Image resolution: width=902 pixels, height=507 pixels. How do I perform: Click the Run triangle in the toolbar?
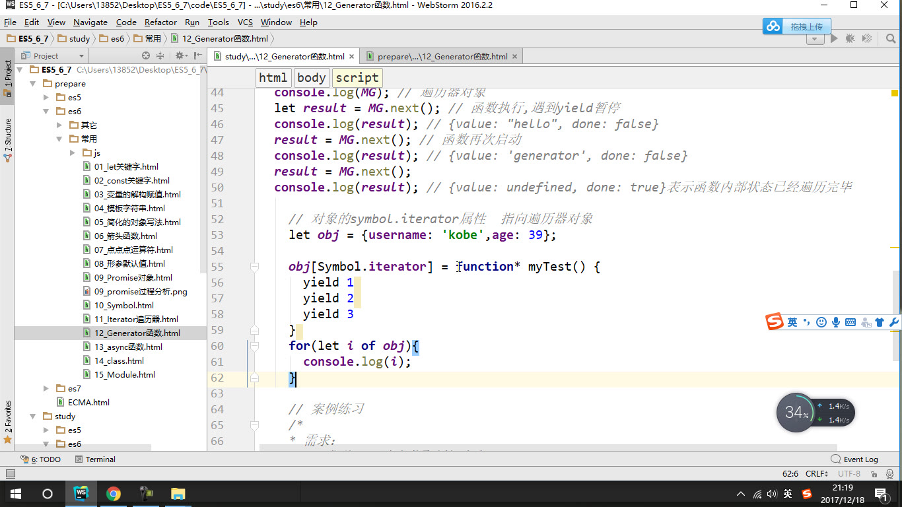[834, 39]
